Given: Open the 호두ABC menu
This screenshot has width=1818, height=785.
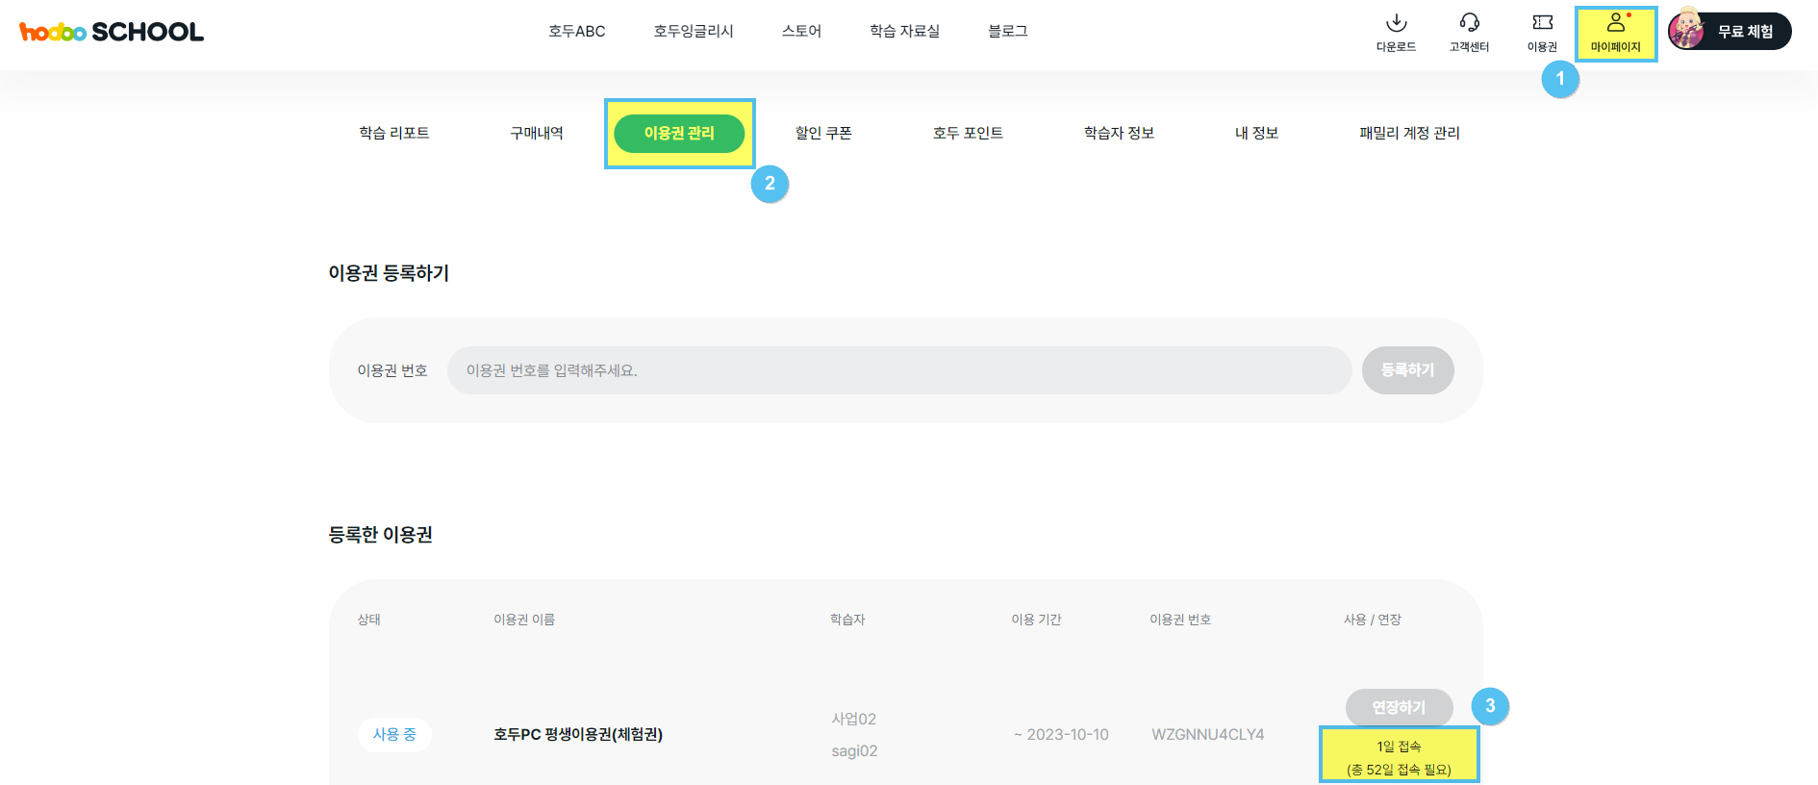Looking at the screenshot, I should click(576, 31).
